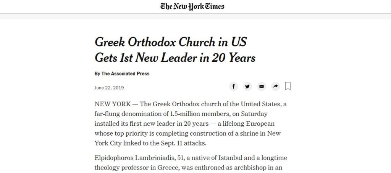Click the words "far-flung denomination"
Screen dimensions: 391x173
tap(126, 114)
